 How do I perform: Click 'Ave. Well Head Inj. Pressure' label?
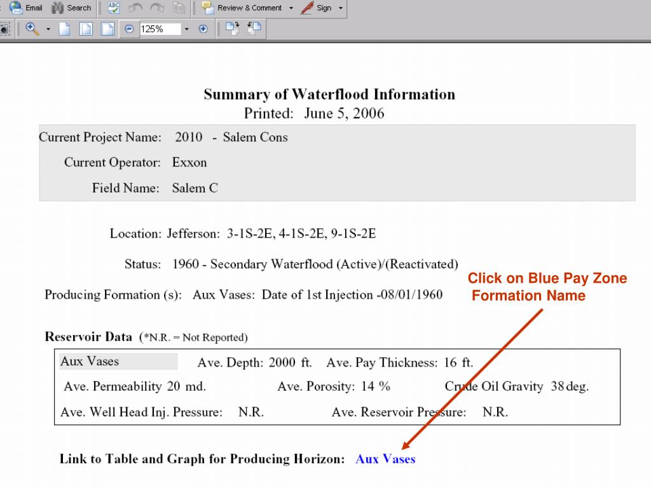tap(141, 412)
